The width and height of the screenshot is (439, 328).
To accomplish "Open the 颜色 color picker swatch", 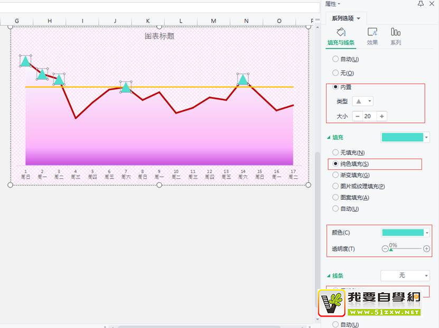I will tap(405, 233).
